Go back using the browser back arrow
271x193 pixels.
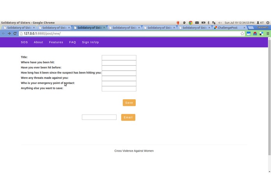tap(4, 34)
